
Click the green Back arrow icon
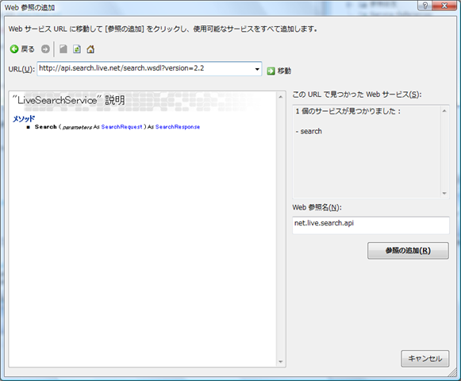point(14,49)
